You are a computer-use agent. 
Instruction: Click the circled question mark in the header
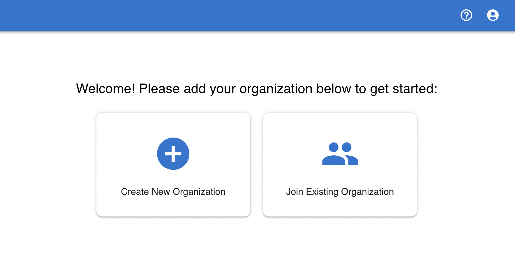pyautogui.click(x=466, y=15)
